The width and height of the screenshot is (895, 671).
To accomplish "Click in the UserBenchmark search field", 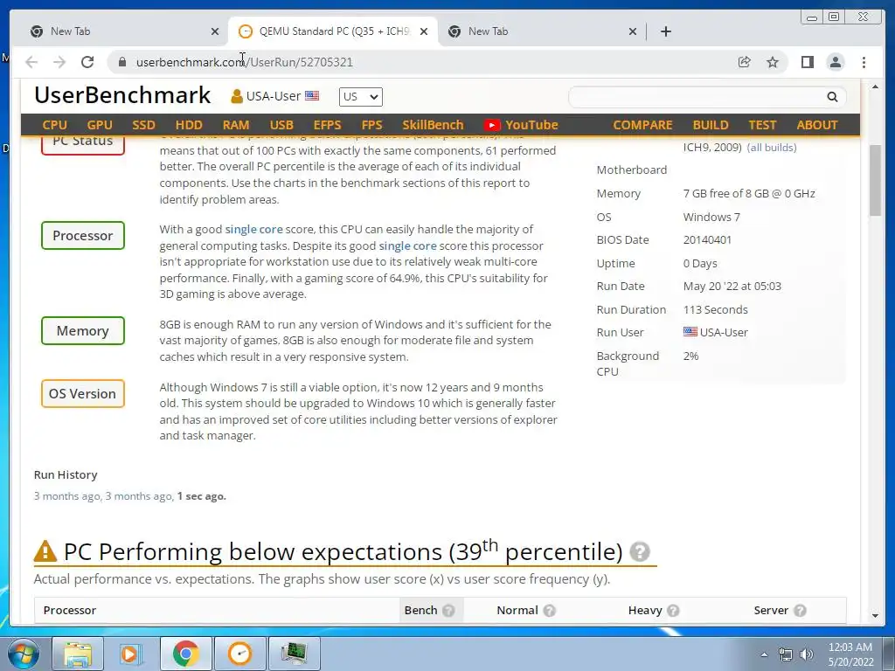I will [x=697, y=97].
